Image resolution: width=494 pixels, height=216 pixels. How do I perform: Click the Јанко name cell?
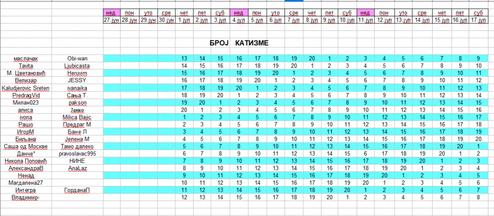[77, 110]
